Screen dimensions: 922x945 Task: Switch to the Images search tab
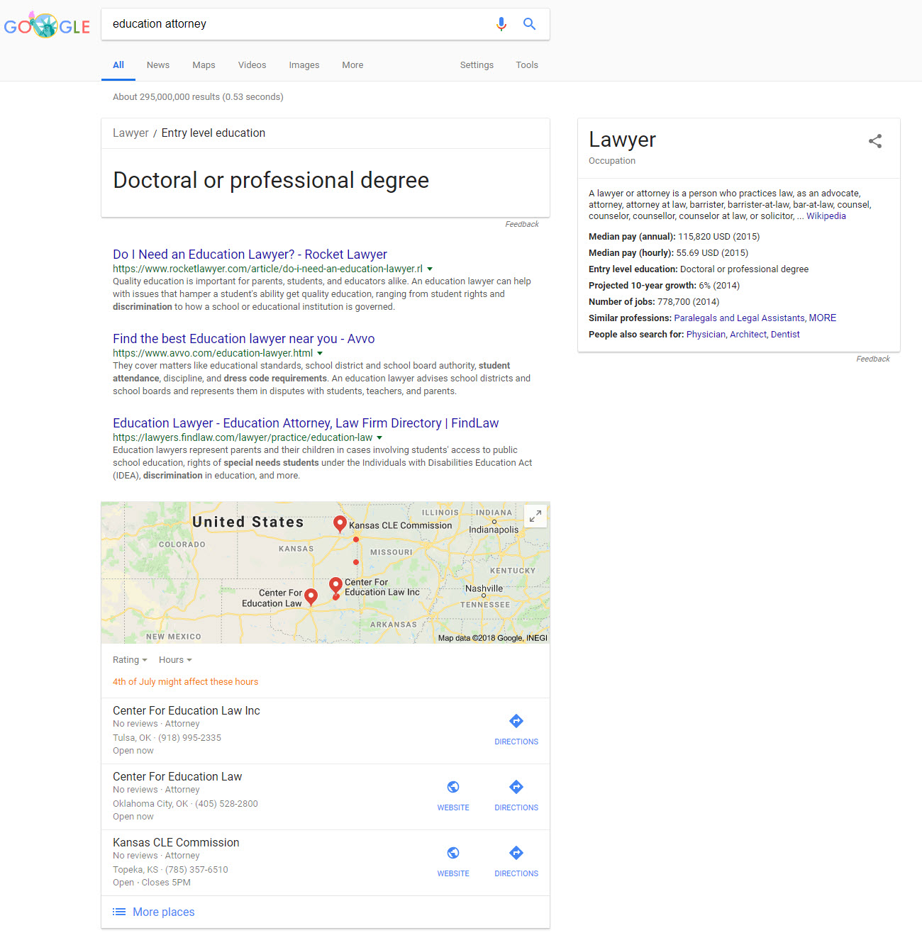(x=304, y=65)
